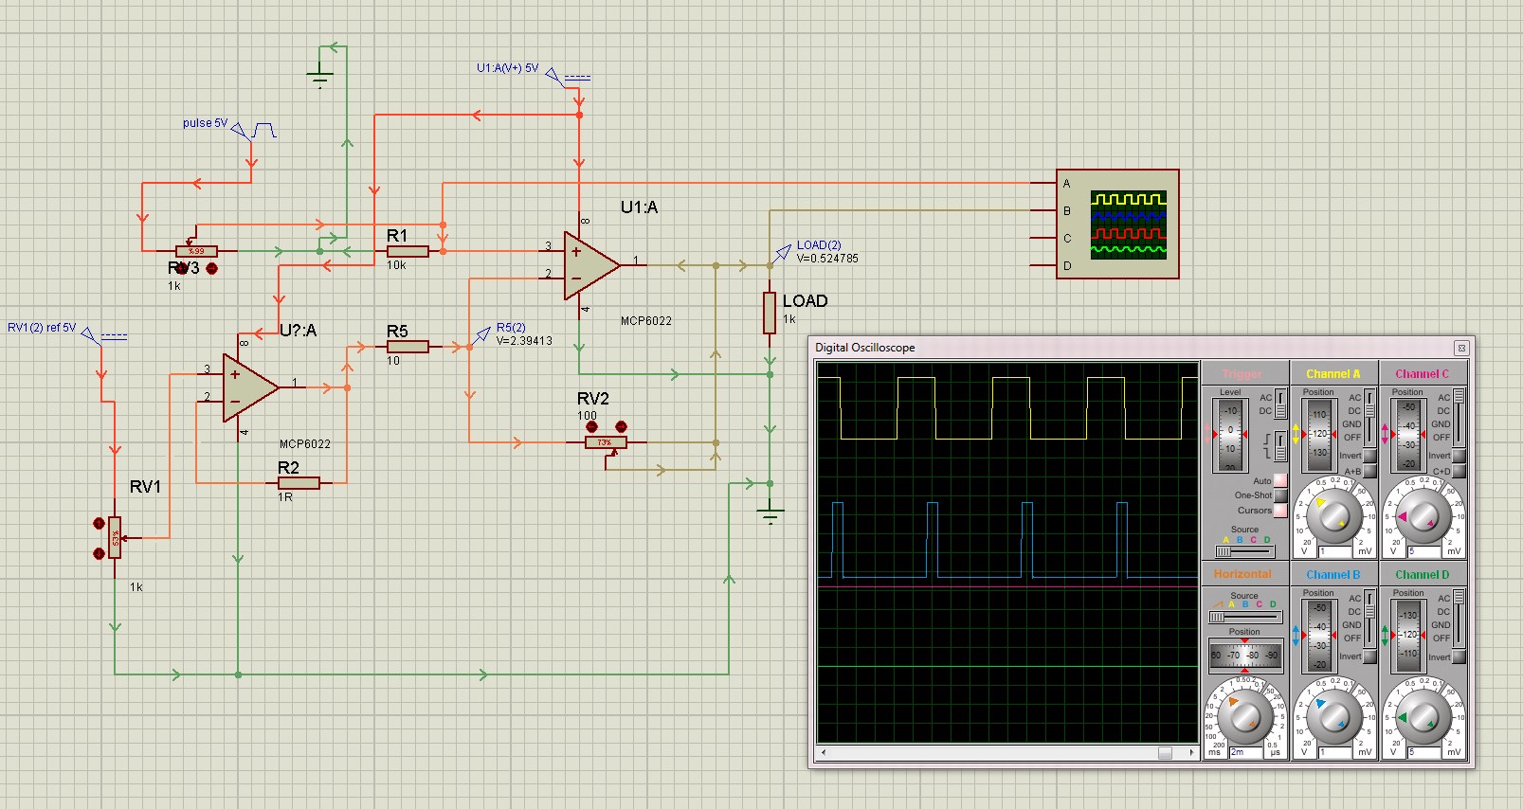
Task: Enable the One-Shot trigger button
Action: 1280,495
